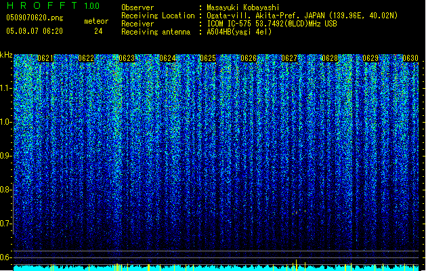Click the 0623 time marker
This screenshot has width=426, height=271.
point(127,58)
